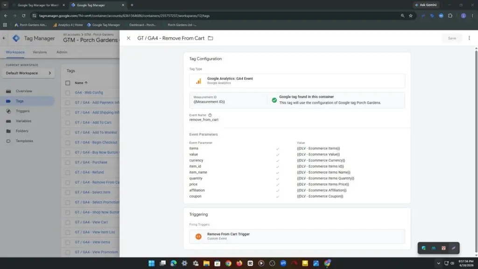Viewport: 478px width, 269px height.
Task: Check the GA4 - Refund tag checkbox
Action: (x=68, y=173)
